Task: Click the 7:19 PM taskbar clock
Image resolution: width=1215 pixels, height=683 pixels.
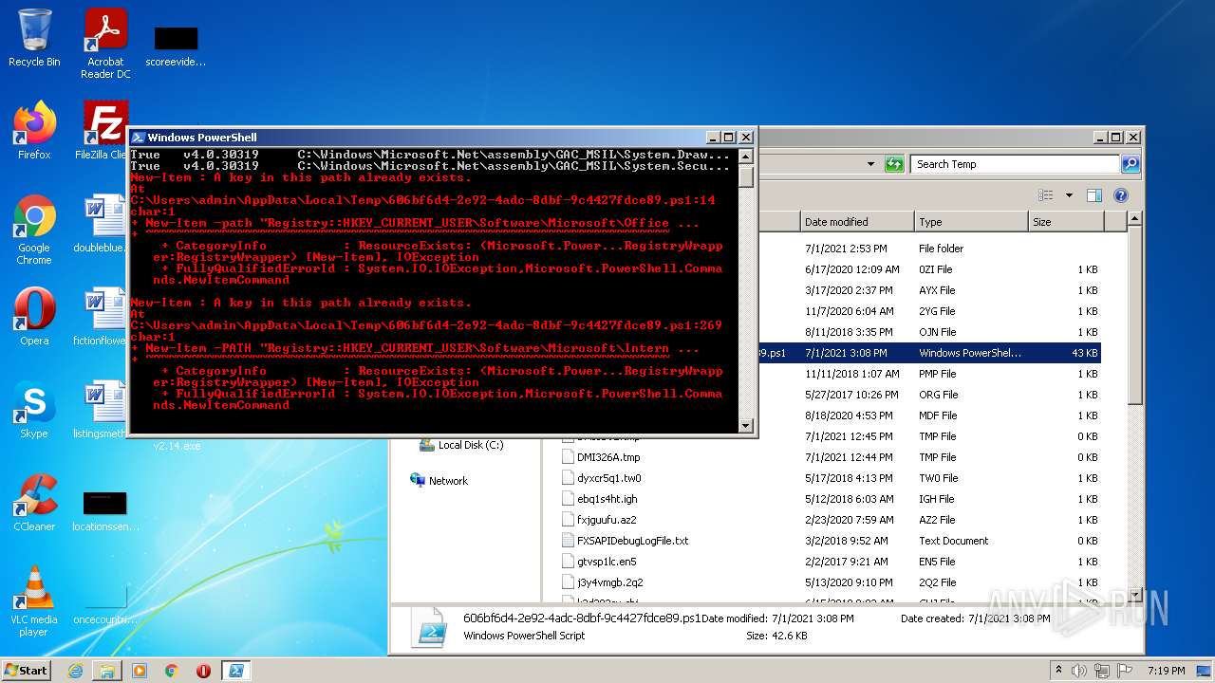Action: pyautogui.click(x=1168, y=671)
